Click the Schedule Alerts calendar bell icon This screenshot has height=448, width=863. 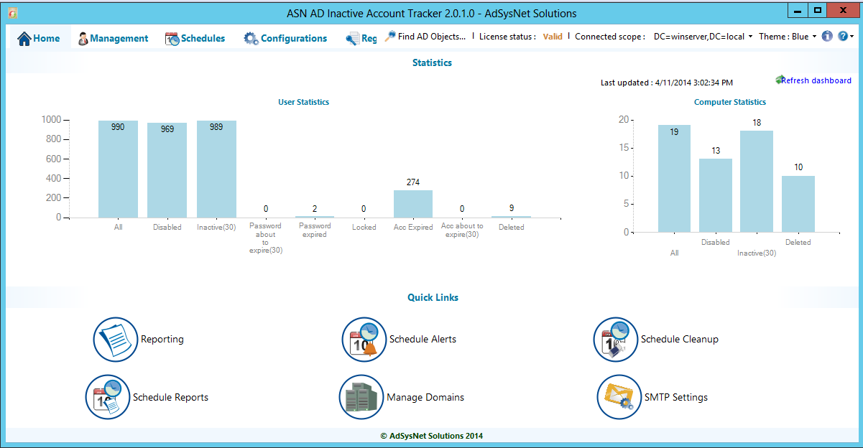pos(364,340)
